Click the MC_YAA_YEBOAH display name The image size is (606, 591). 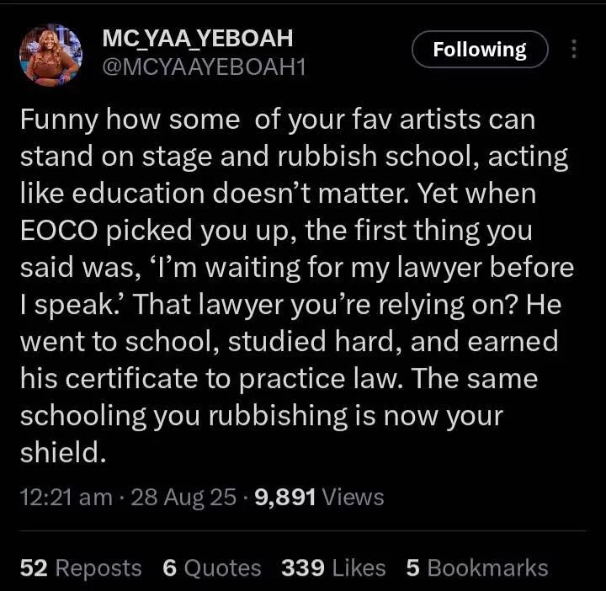(198, 38)
